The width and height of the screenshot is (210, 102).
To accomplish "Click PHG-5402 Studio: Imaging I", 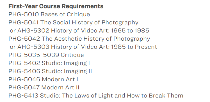I will point(49,63).
